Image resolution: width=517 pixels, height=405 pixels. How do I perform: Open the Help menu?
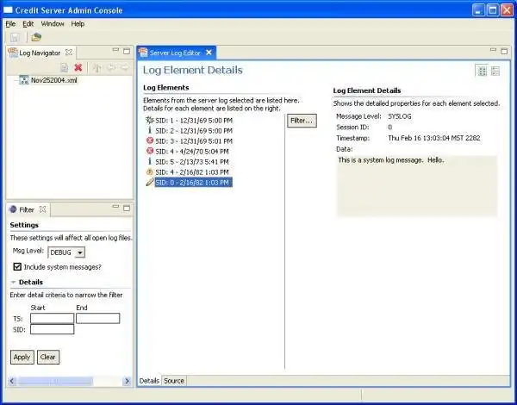78,24
